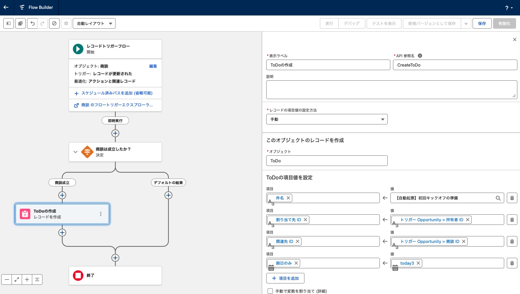
Task: Click the 実行 button
Action: 329,23
